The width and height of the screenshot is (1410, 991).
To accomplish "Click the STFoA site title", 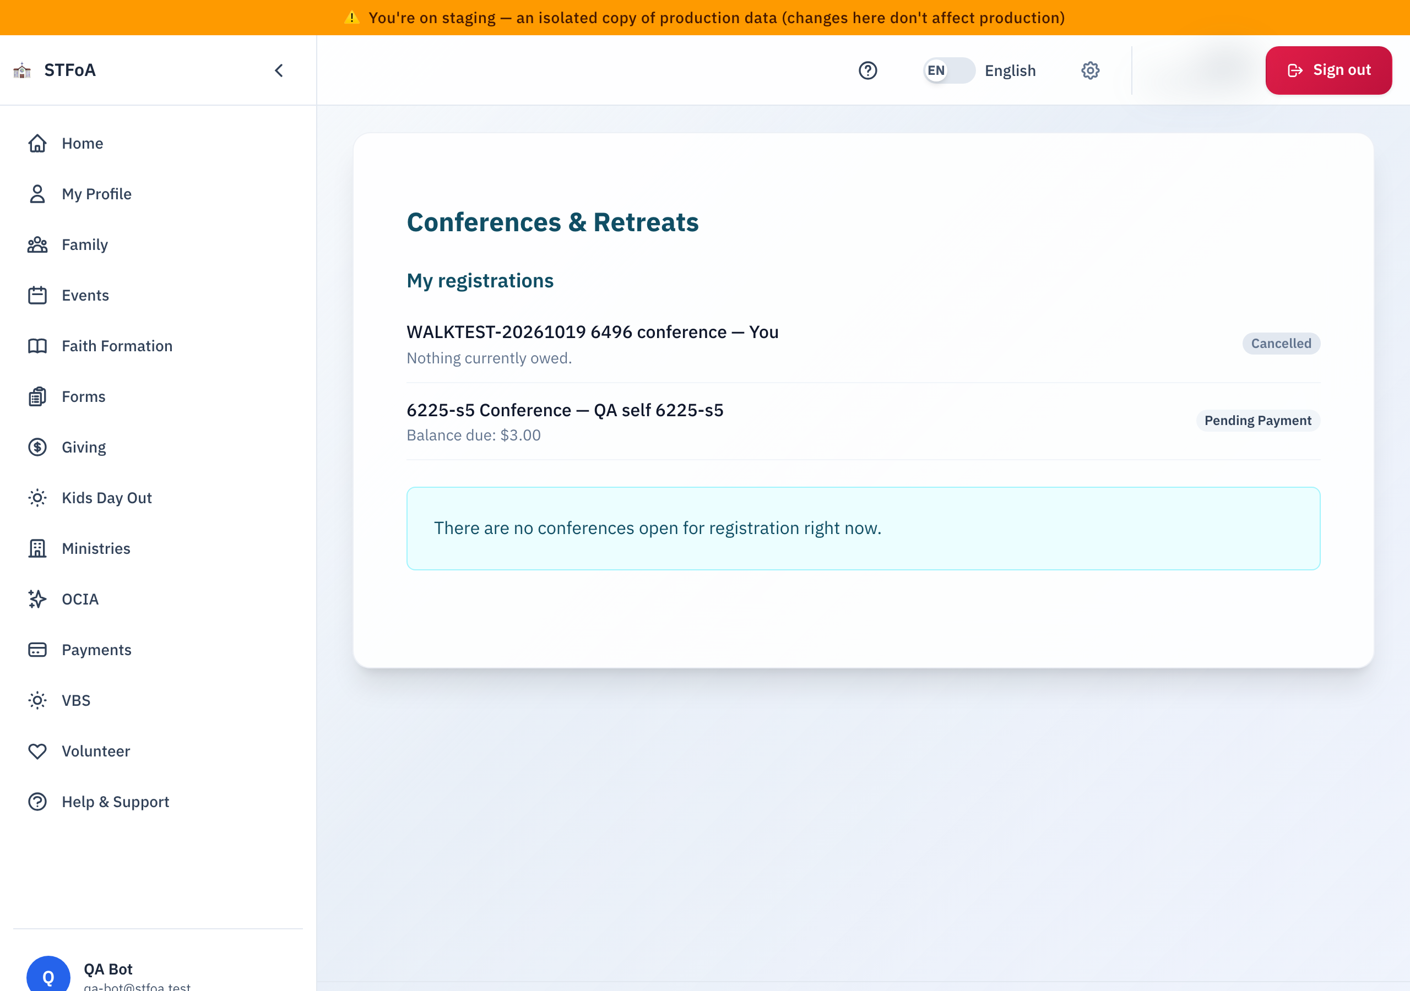I will (70, 70).
